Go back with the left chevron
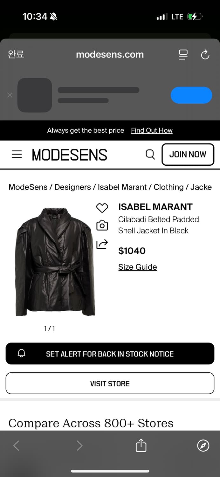 pos(16,446)
